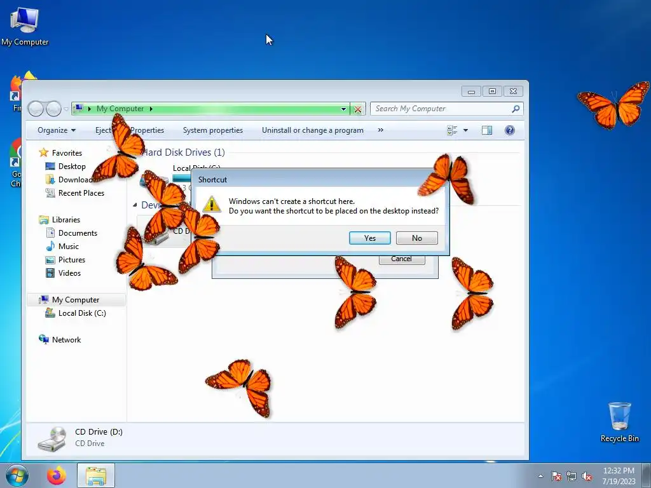Open the Pictures library

[72, 260]
